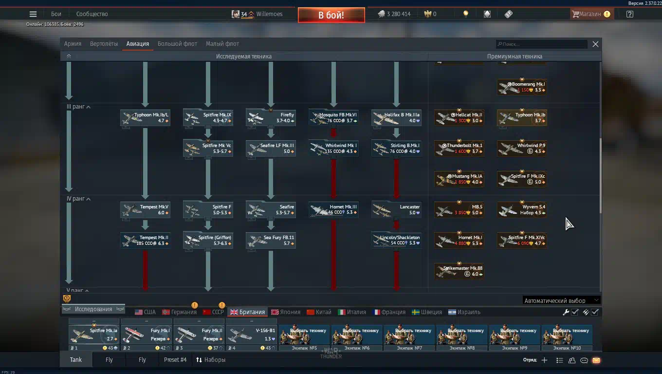Open the Бои menu
This screenshot has width=662, height=374.
56,14
